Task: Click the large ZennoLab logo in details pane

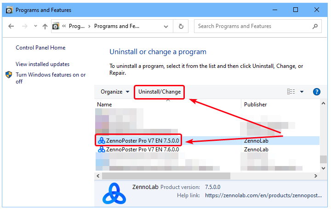Action: pos(114,194)
